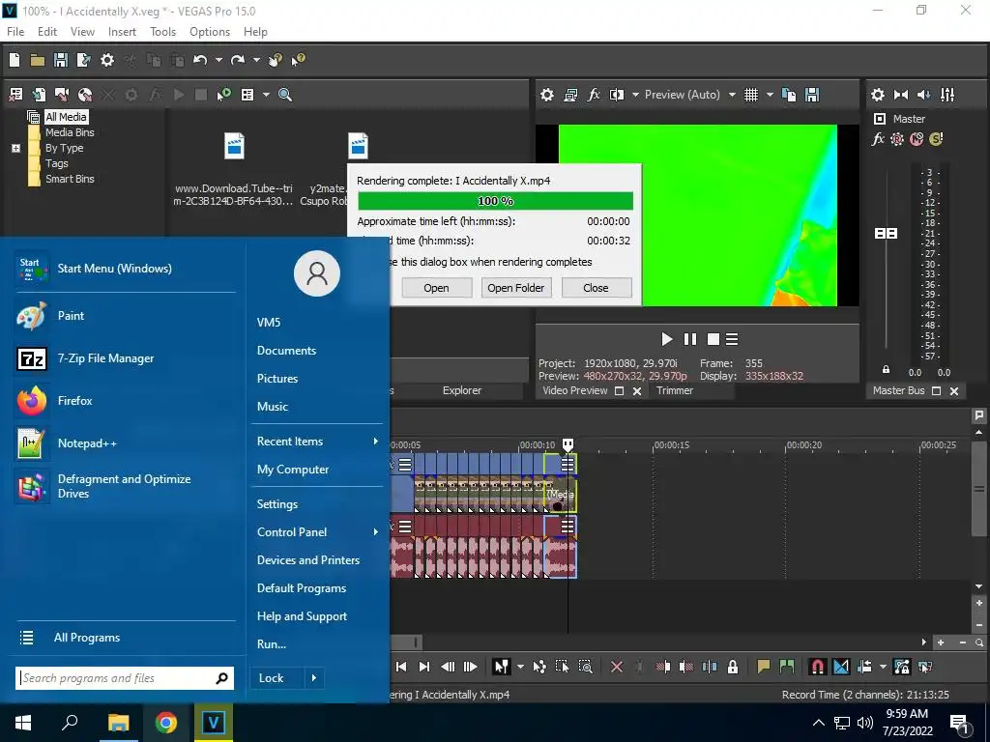
Task: Save the project with the floppy icon
Action: click(61, 60)
